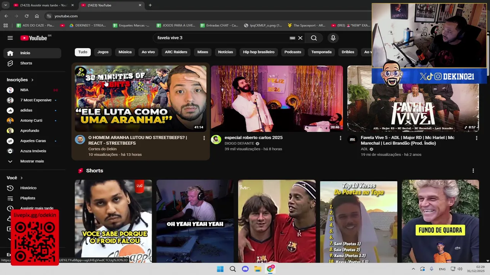The width and height of the screenshot is (490, 275).
Task: Click the browser back arrow
Action: point(6,16)
